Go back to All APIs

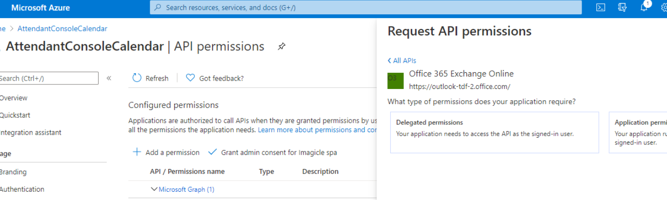point(401,60)
